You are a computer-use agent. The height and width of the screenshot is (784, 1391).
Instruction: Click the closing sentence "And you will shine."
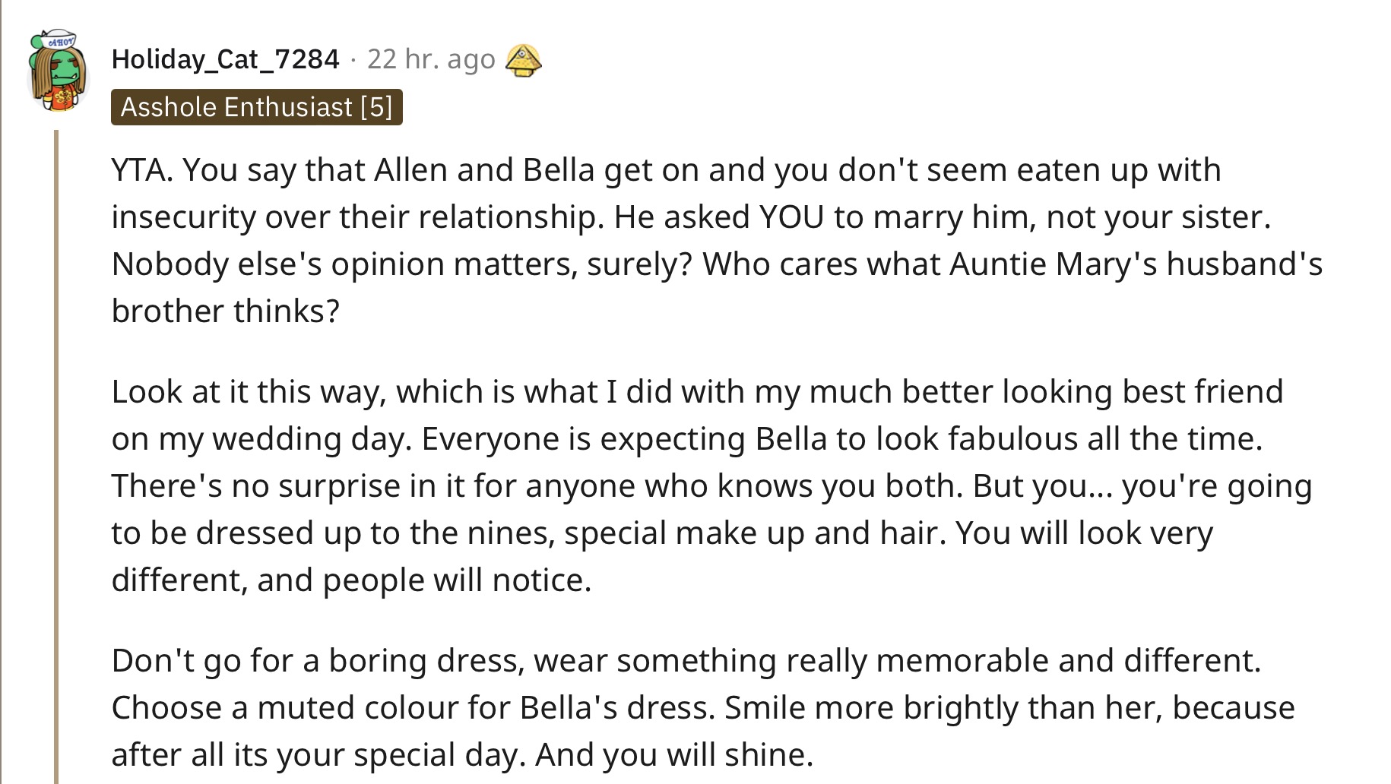point(674,755)
